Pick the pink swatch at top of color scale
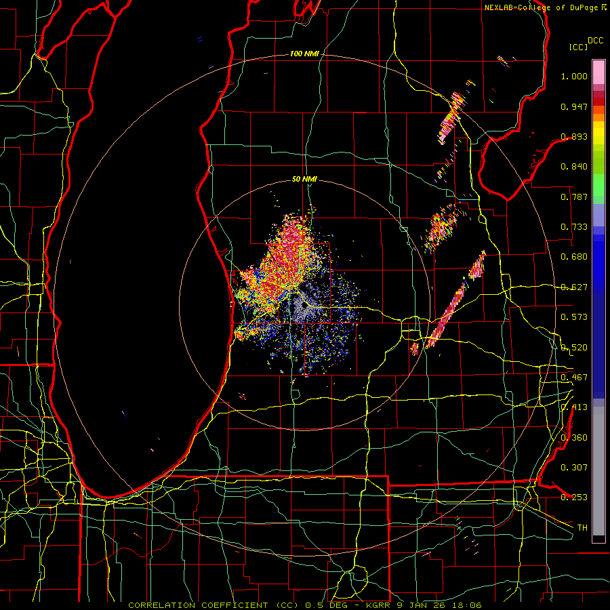Screen dimensions: 610x610 coord(598,73)
